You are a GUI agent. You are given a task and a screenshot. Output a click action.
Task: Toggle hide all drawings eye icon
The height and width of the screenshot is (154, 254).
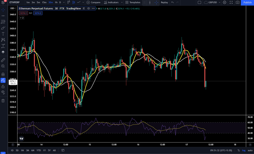coord(3,92)
